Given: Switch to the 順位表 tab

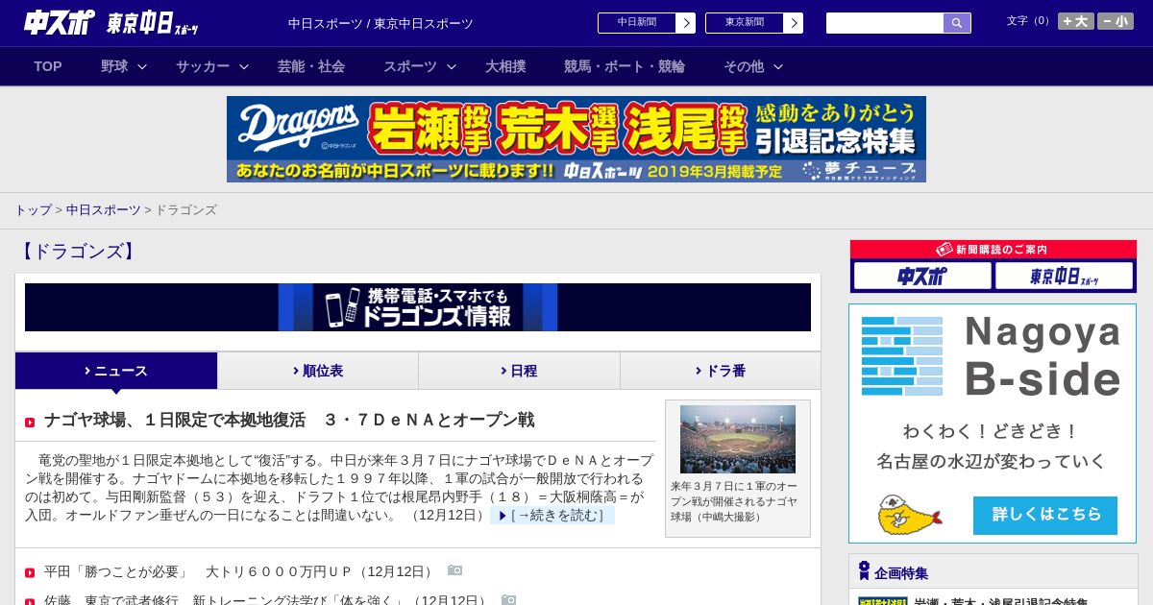Looking at the screenshot, I should point(318,371).
